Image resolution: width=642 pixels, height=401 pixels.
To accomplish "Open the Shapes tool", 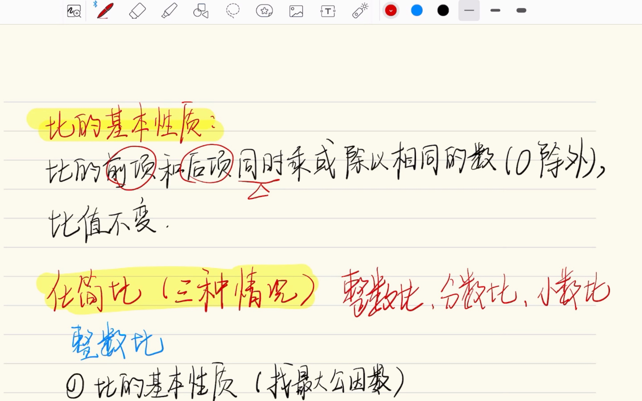I will click(200, 11).
